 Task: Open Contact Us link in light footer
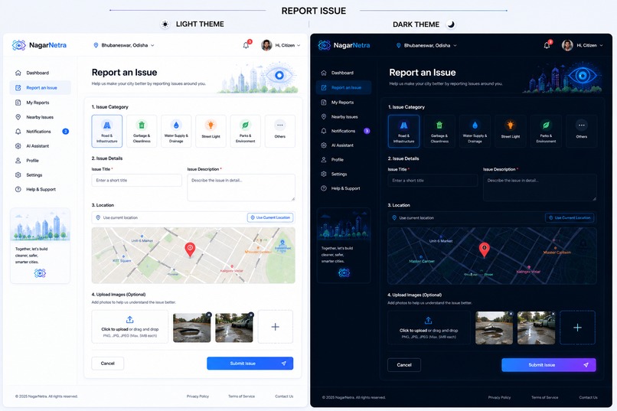tap(284, 396)
